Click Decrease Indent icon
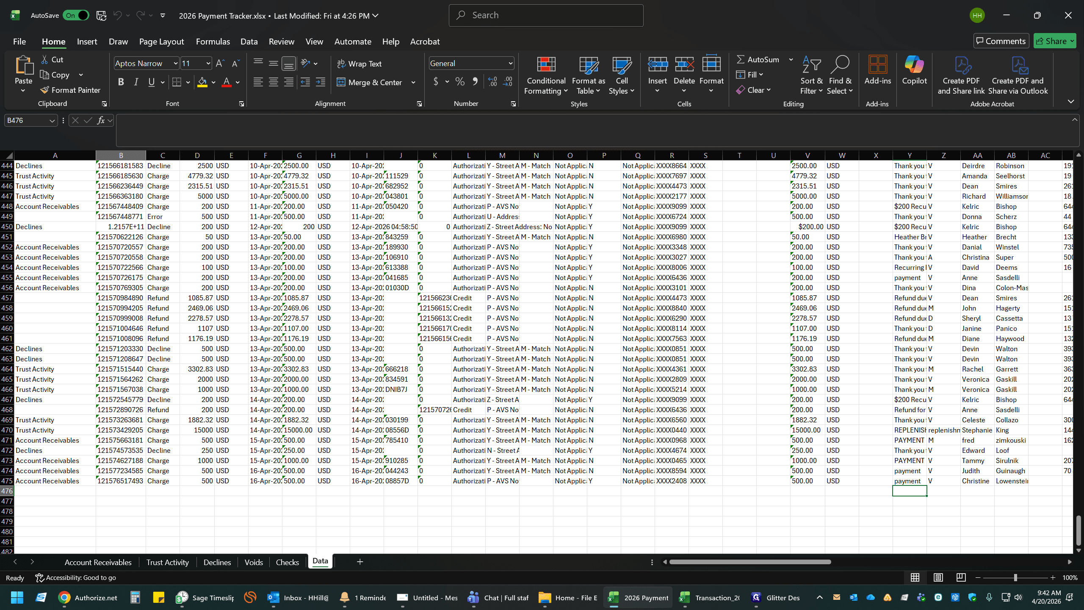 tap(305, 82)
